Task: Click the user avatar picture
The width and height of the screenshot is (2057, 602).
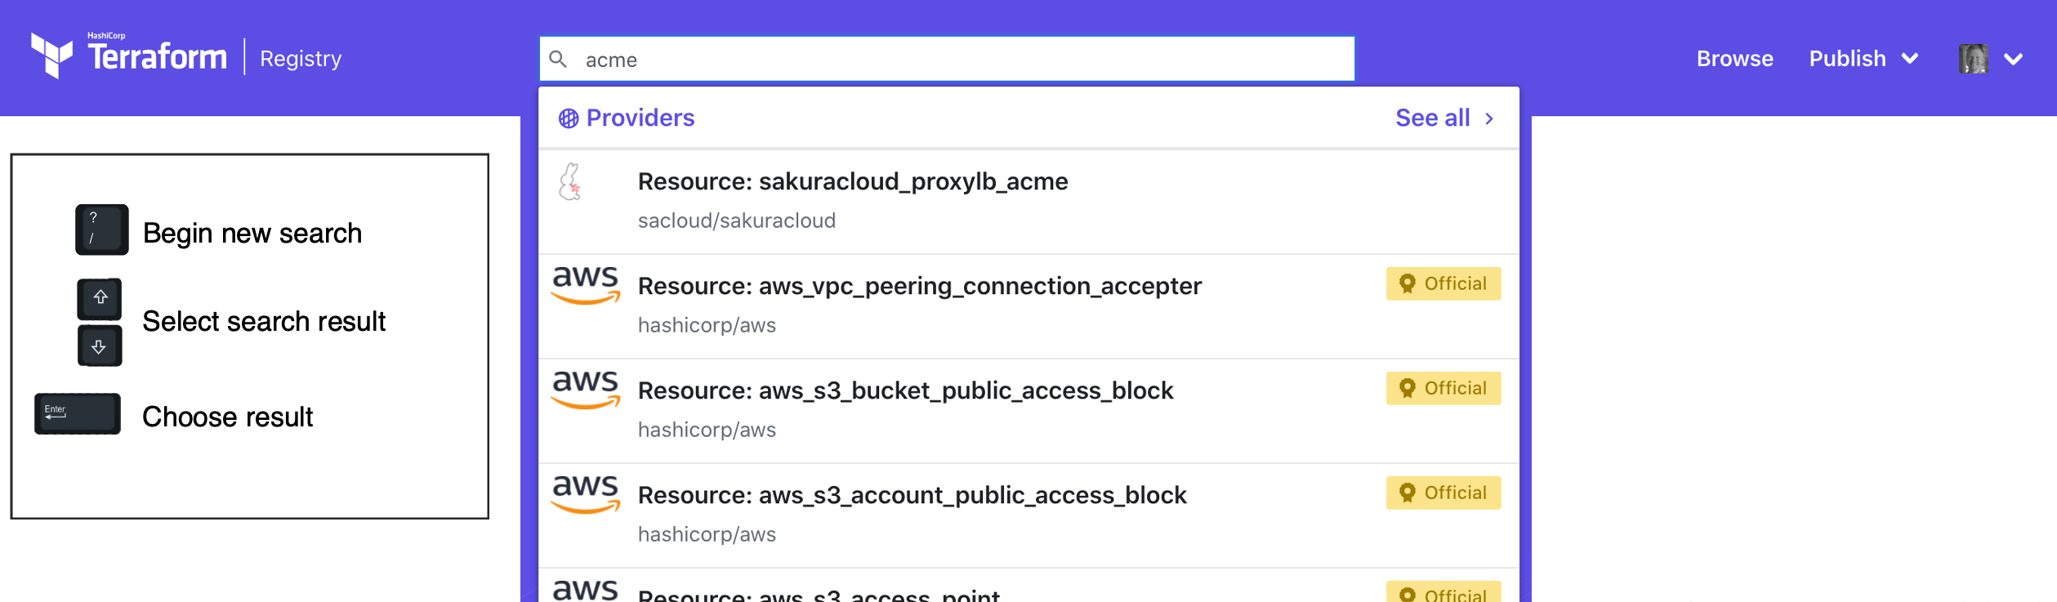Action: click(x=1973, y=59)
